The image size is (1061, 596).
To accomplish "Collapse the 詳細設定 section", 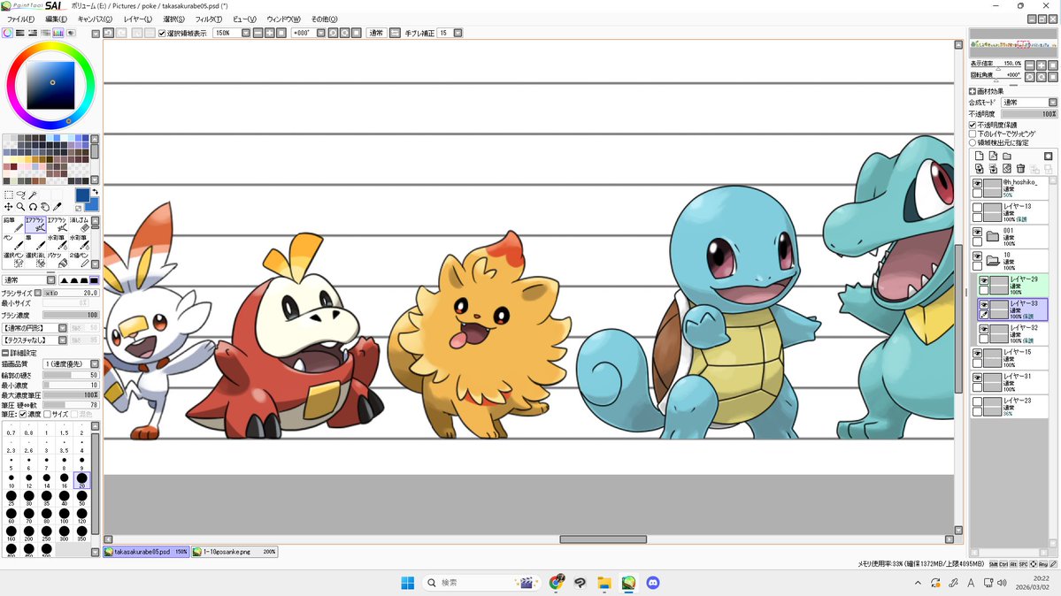I will 5,353.
